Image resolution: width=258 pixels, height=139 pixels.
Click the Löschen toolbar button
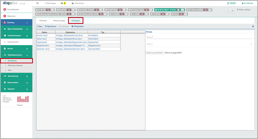coord(64,26)
